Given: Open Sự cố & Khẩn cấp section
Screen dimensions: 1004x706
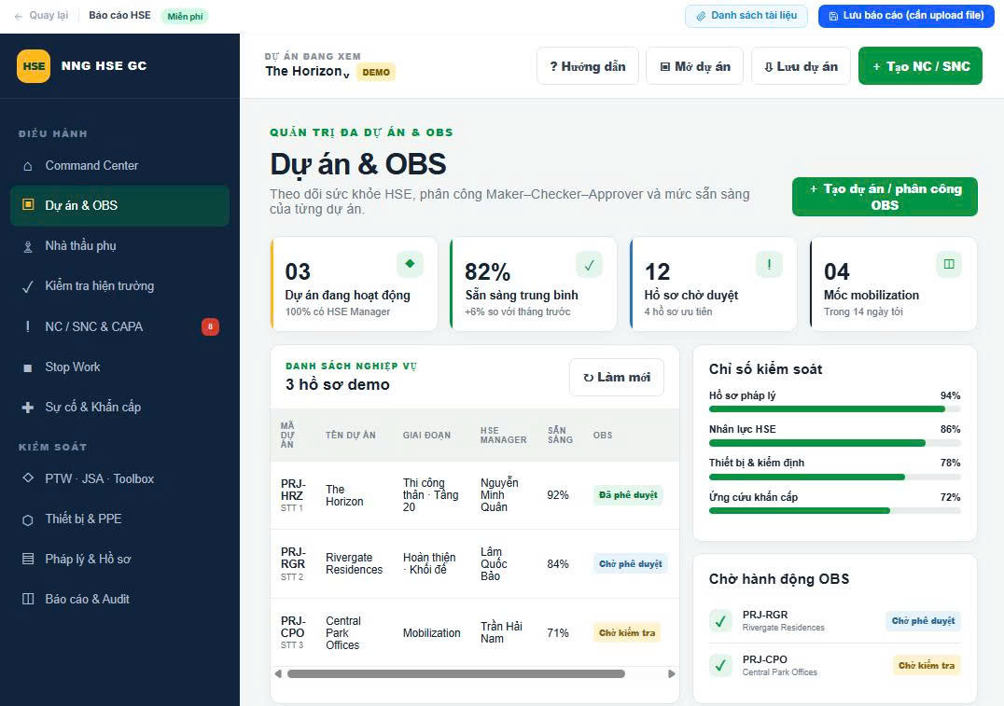Looking at the screenshot, I should click(x=119, y=407).
